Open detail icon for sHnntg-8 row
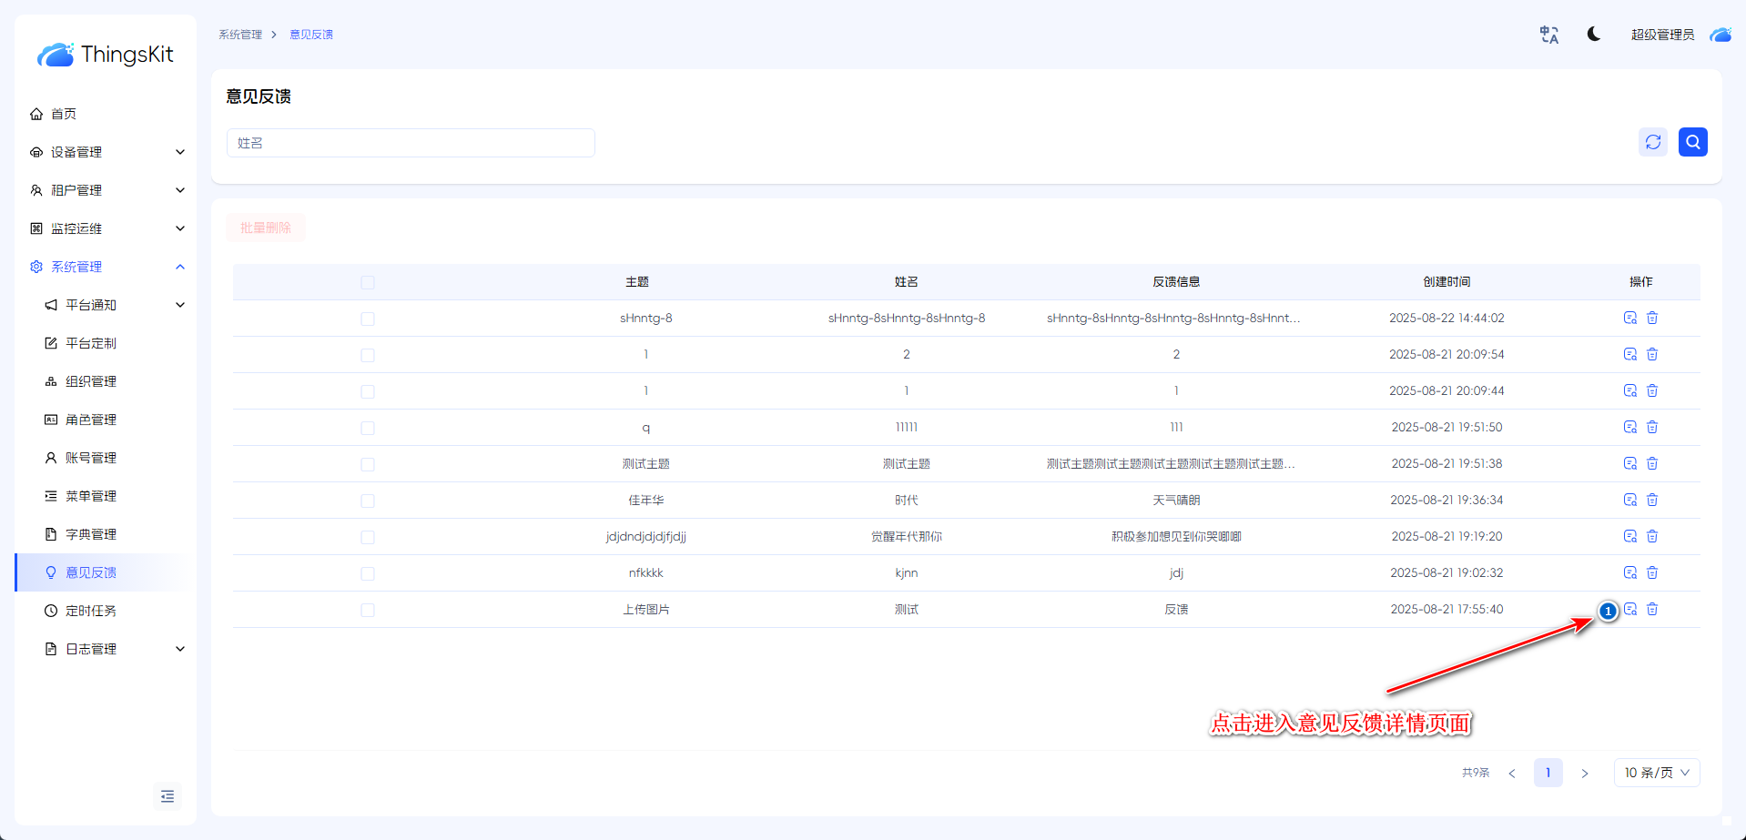 pyautogui.click(x=1629, y=318)
